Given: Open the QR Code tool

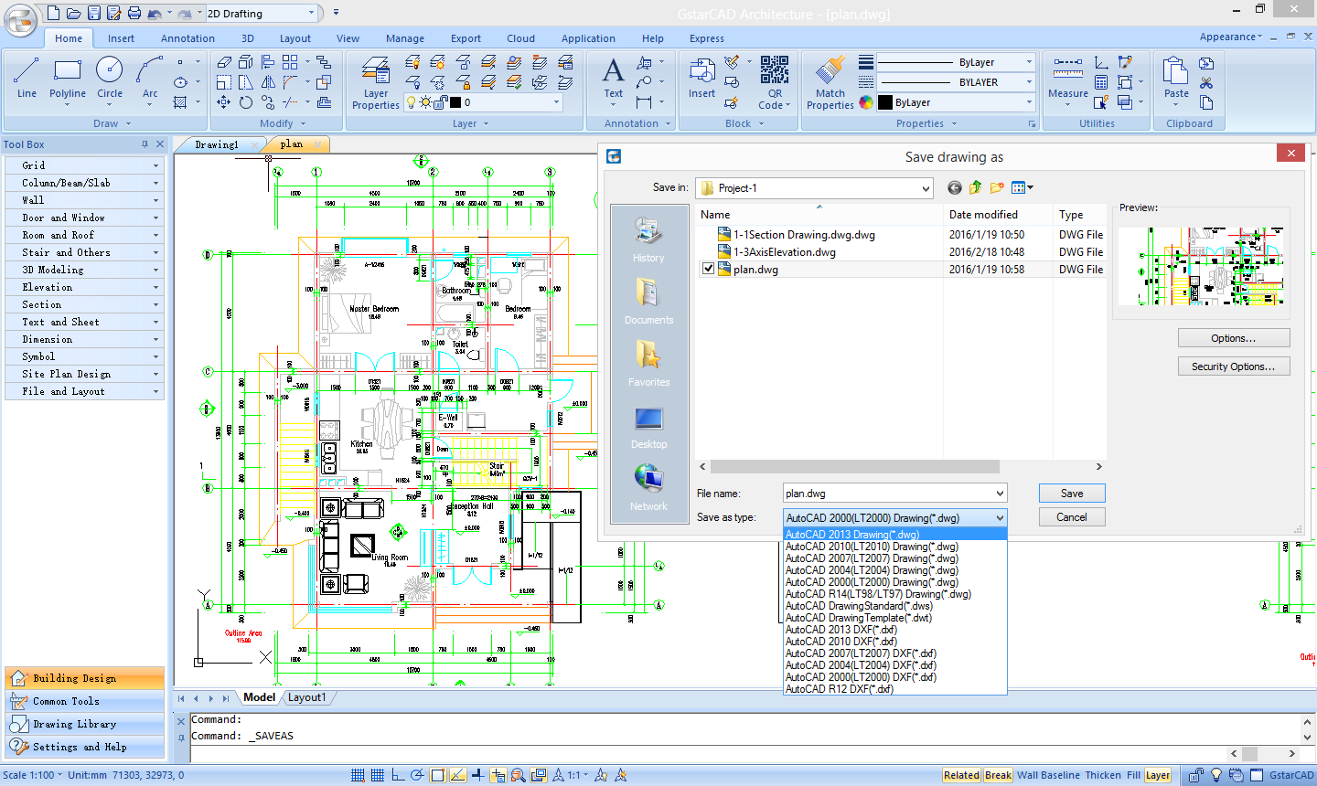Looking at the screenshot, I should 775,82.
